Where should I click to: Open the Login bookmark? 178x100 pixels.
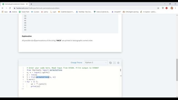pos(53,12)
